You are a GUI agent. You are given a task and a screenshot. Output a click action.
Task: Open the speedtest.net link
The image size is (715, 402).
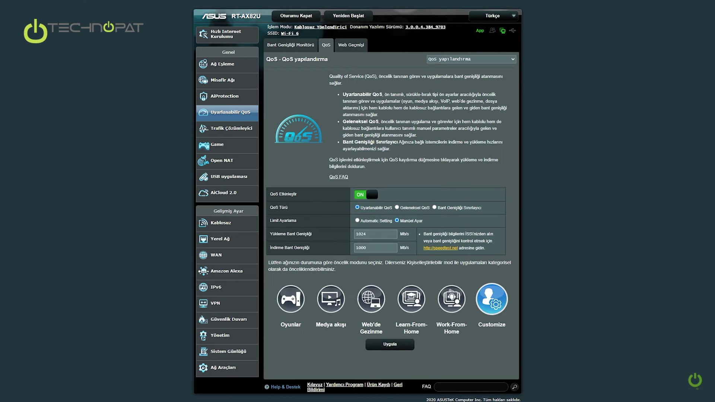click(440, 248)
